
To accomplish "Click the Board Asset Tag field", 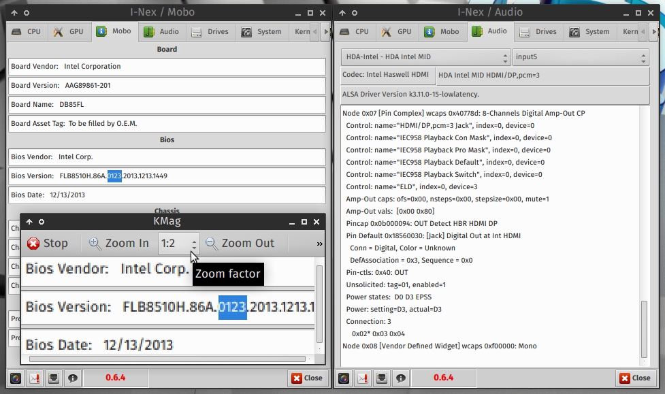I will (167, 124).
